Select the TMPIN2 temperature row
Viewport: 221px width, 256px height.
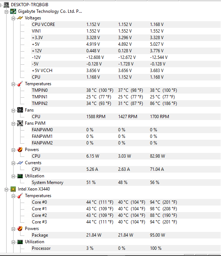point(40,103)
